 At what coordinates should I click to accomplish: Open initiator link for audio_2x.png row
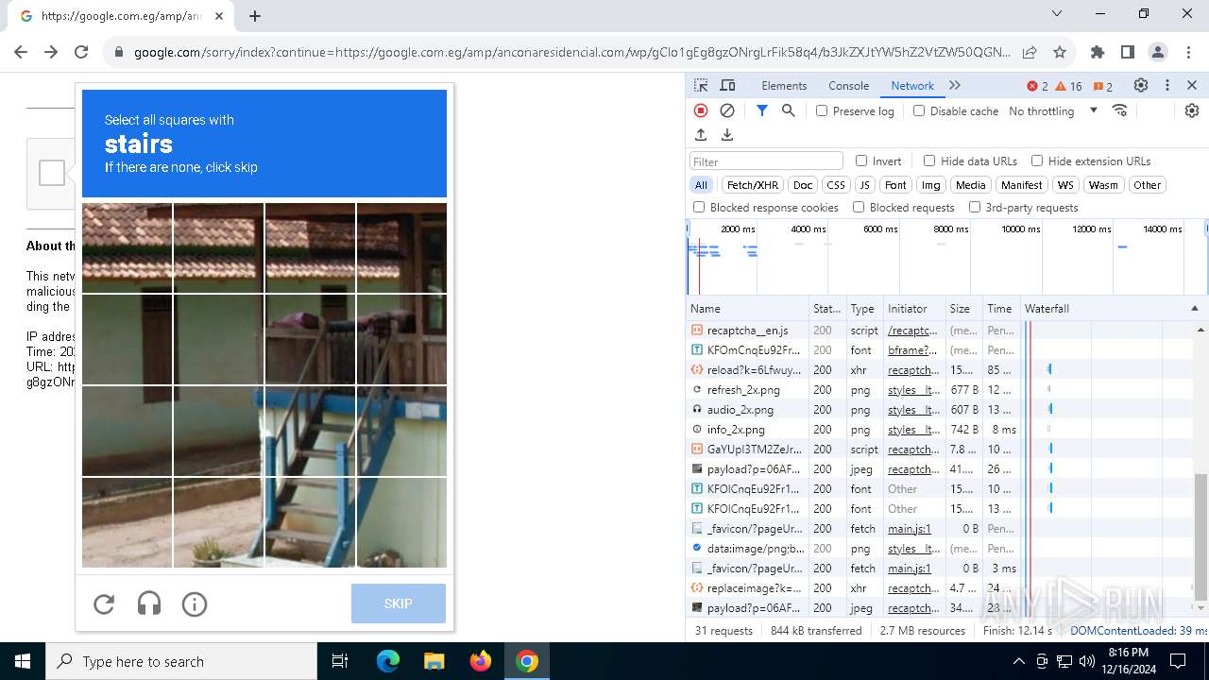point(913,410)
